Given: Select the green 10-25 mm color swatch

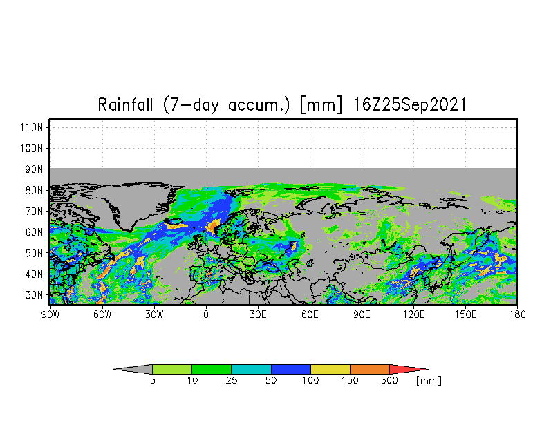Looking at the screenshot, I should [x=212, y=369].
